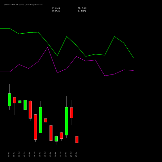This screenshot has width=162, height=162.
Task: Select the low value L: 0.04
Action: (82, 11)
